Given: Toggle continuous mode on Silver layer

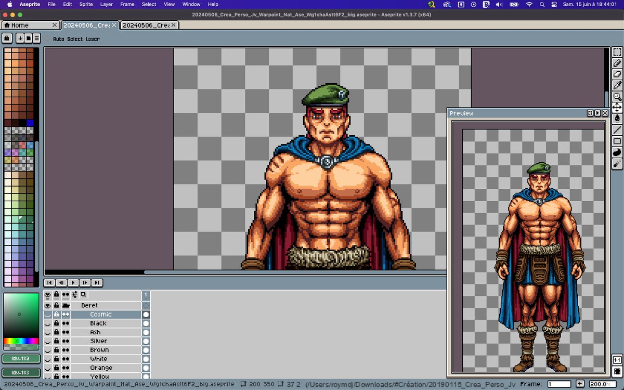Looking at the screenshot, I should [66, 341].
